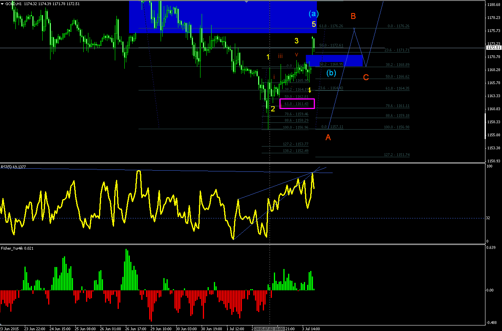Select the yellow wave number 5 label

tap(314, 24)
